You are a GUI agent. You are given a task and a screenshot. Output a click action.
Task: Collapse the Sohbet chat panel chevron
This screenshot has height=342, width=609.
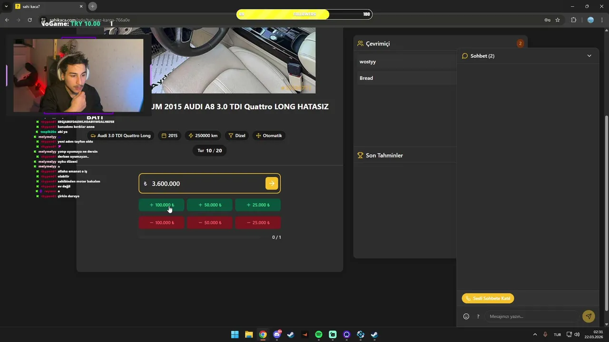point(589,56)
